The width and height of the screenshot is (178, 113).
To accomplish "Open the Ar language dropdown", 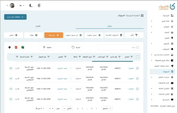I will 22,5.
